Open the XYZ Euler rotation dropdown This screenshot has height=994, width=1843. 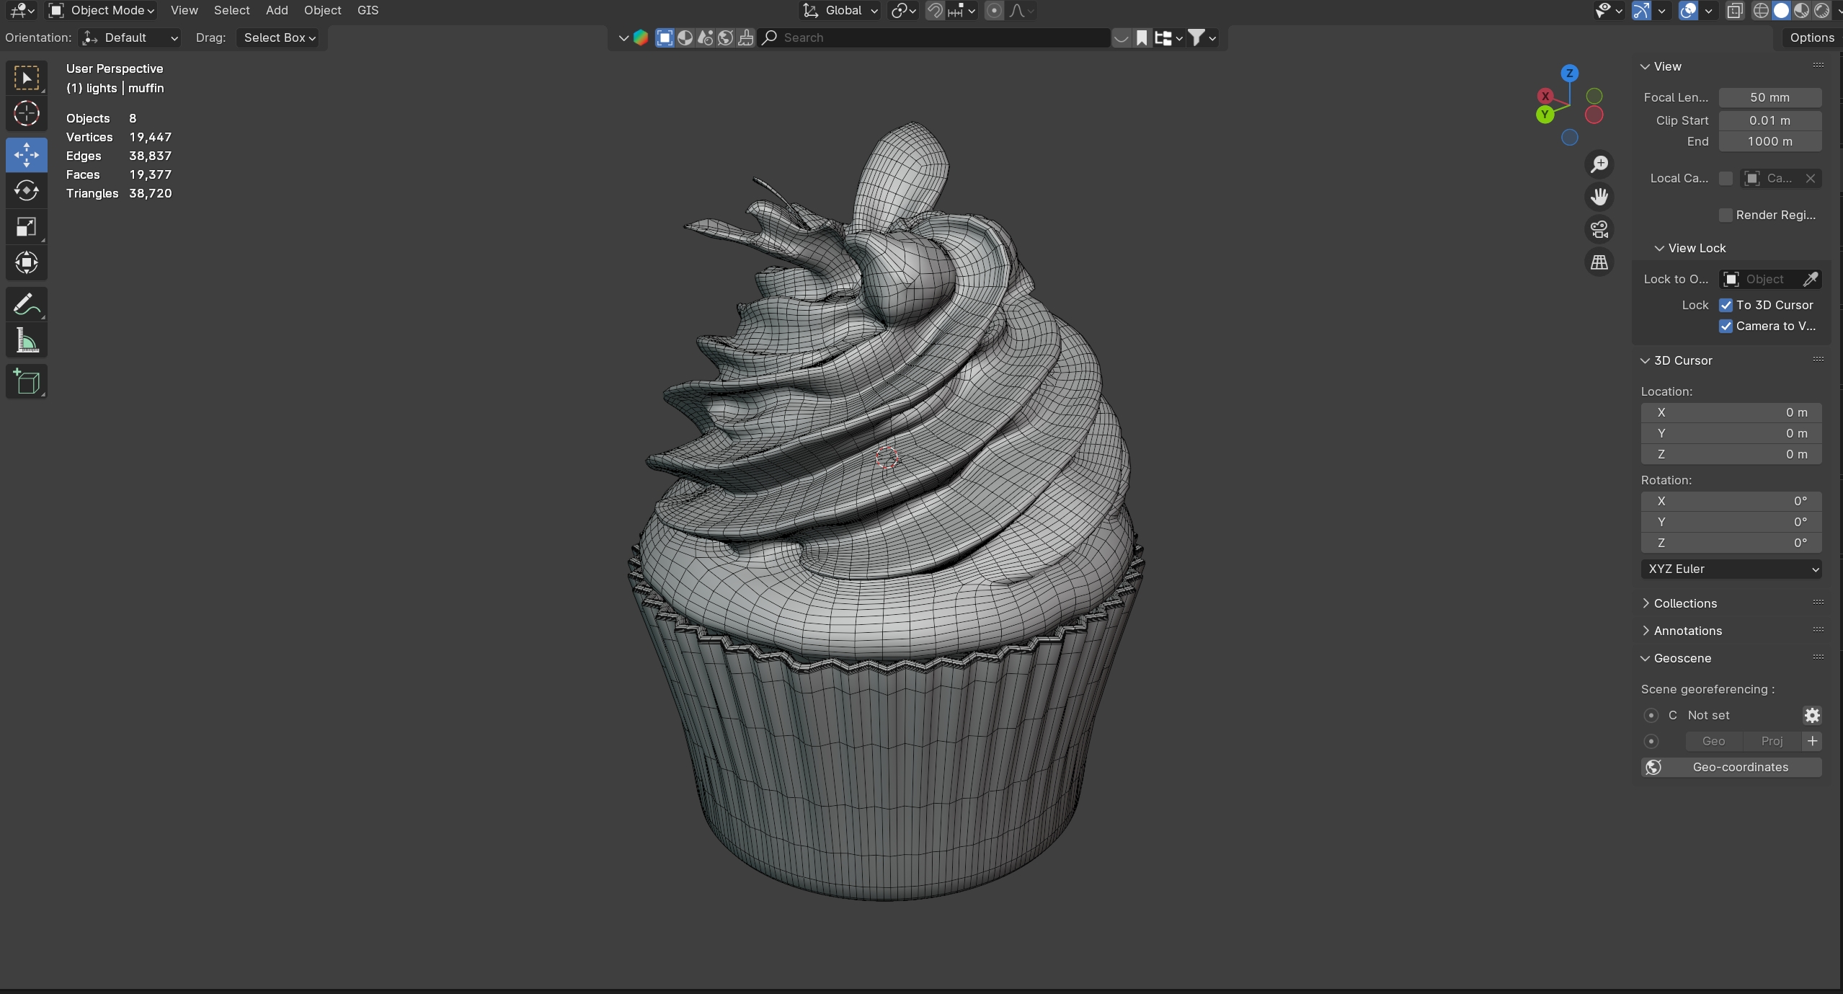(x=1731, y=569)
